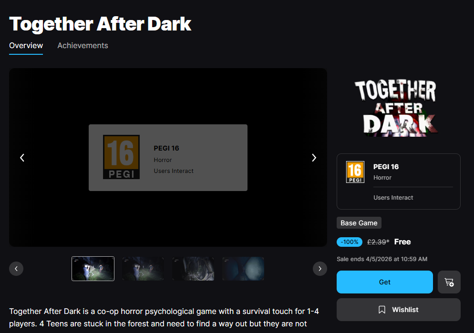Viewport: 474px width, 333px height.
Task: Click the Together After Dark page title
Action: (100, 23)
